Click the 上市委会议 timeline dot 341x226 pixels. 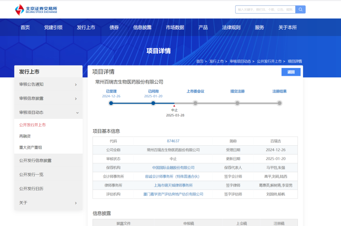click(195, 103)
